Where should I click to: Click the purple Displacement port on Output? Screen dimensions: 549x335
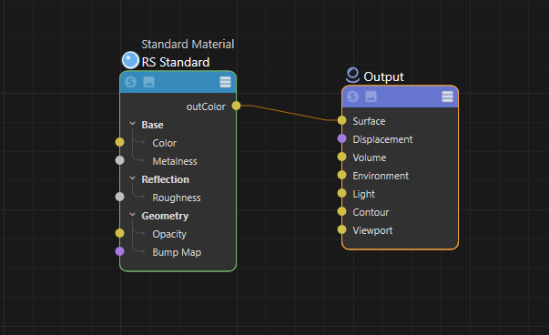342,138
